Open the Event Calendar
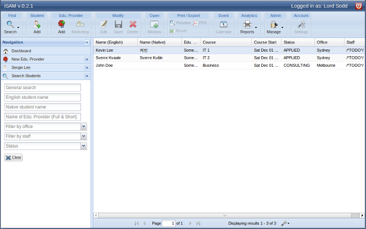 pyautogui.click(x=223, y=27)
